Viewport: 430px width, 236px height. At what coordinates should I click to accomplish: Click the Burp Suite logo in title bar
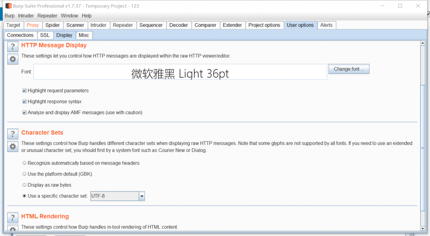[8, 6]
